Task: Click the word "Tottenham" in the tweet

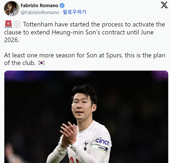Action: click(x=38, y=24)
